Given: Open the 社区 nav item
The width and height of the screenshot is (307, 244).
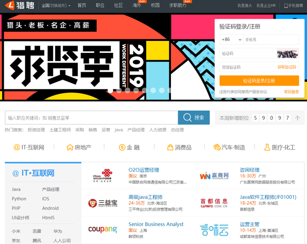Looking at the screenshot, I should click(119, 5).
